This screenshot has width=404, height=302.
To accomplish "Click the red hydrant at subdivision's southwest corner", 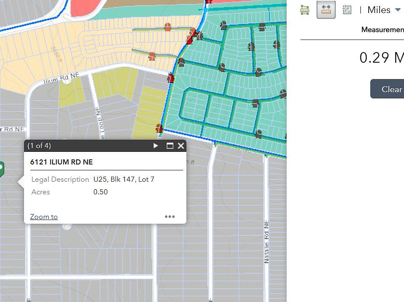I will 159,128.
